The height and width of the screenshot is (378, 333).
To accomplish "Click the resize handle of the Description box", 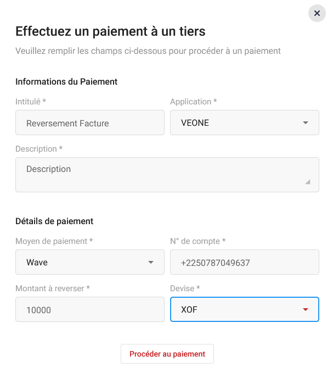I will pos(307,182).
